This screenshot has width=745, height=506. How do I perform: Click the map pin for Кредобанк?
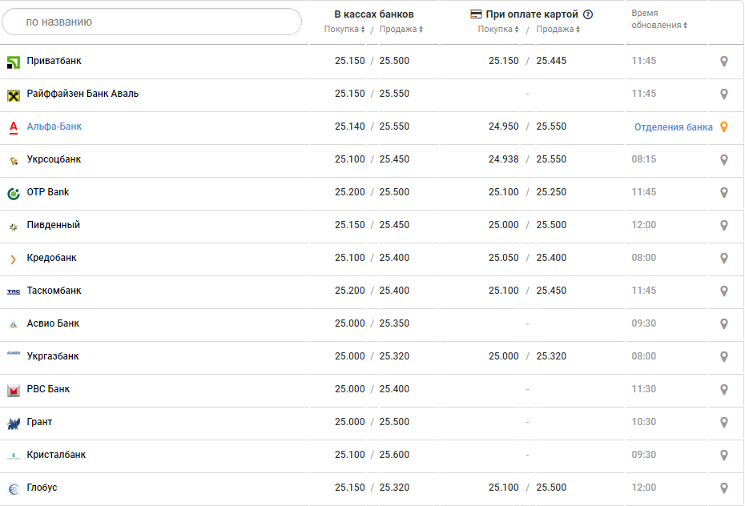tap(724, 259)
